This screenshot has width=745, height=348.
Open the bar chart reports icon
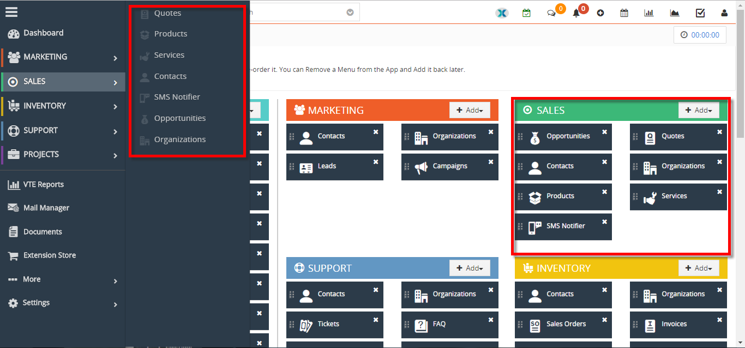click(x=649, y=13)
